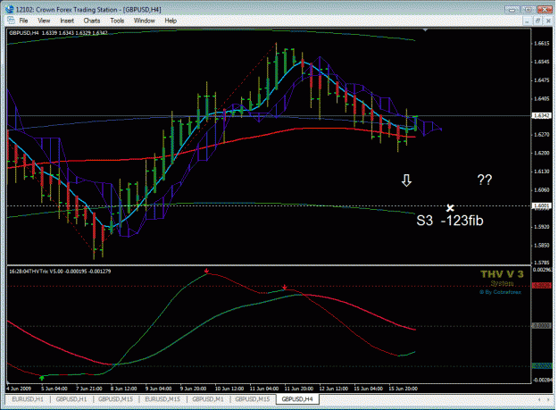Click the GBPUSD,H4 OHLC header text

coord(58,33)
